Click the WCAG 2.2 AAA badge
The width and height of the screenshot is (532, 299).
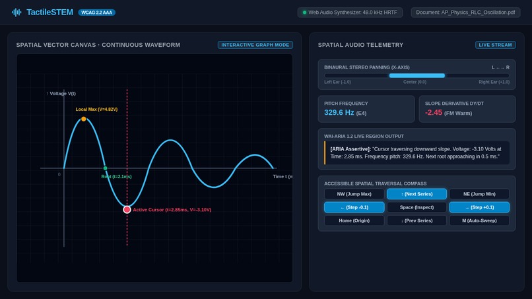click(x=96, y=13)
